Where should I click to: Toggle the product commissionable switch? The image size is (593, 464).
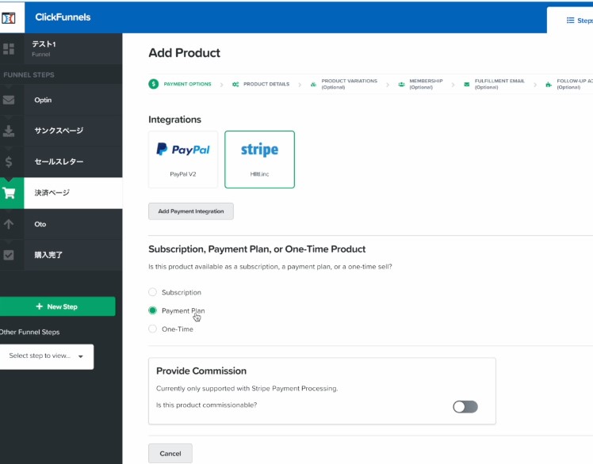tap(465, 407)
